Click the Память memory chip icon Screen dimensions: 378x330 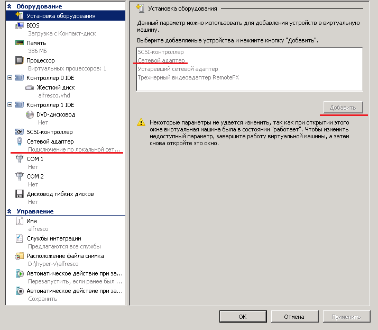[x=19, y=43]
